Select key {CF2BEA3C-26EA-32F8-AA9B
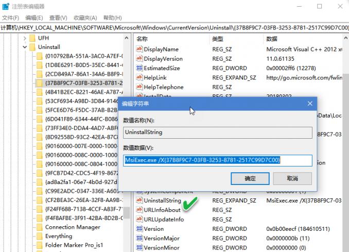 tap(84, 200)
